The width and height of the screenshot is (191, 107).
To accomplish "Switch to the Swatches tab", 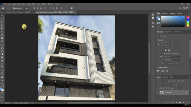I will pos(164,13).
